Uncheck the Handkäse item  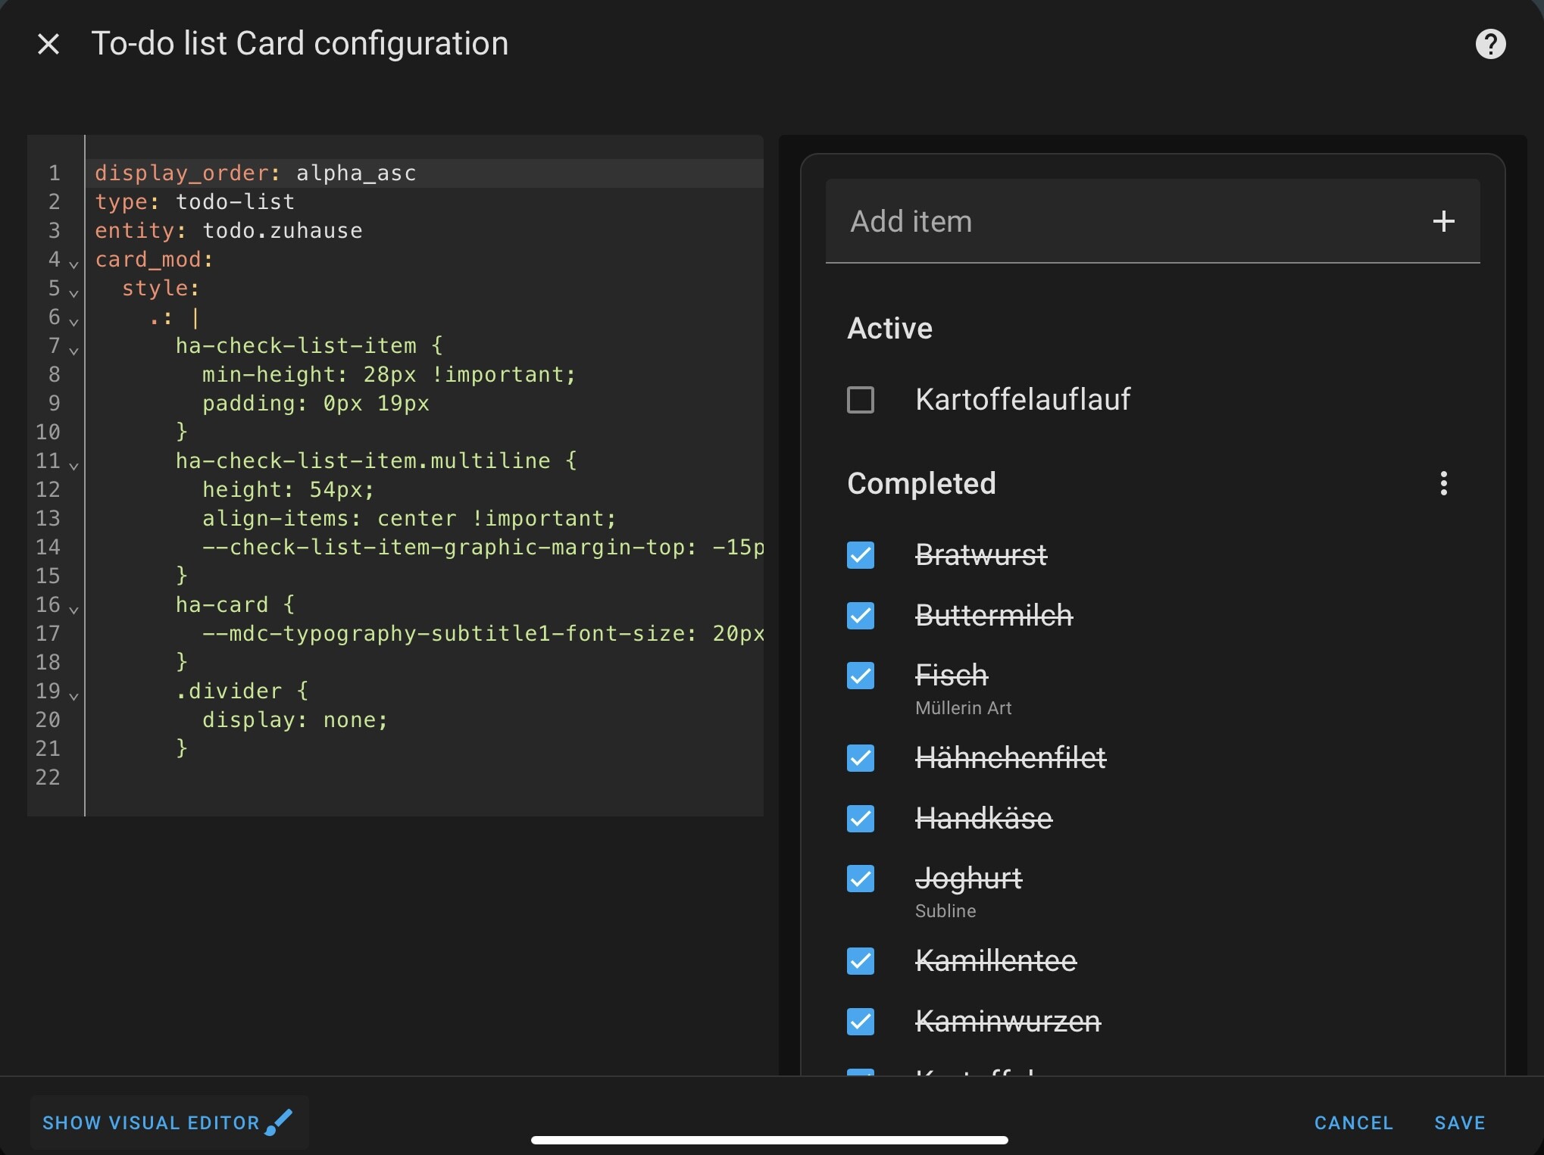point(860,819)
